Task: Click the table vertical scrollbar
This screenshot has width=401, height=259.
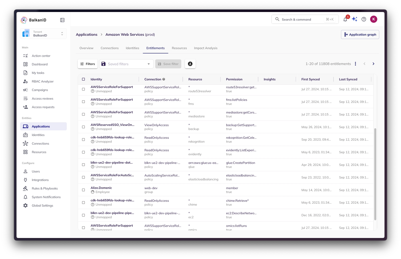Action: 375,174
